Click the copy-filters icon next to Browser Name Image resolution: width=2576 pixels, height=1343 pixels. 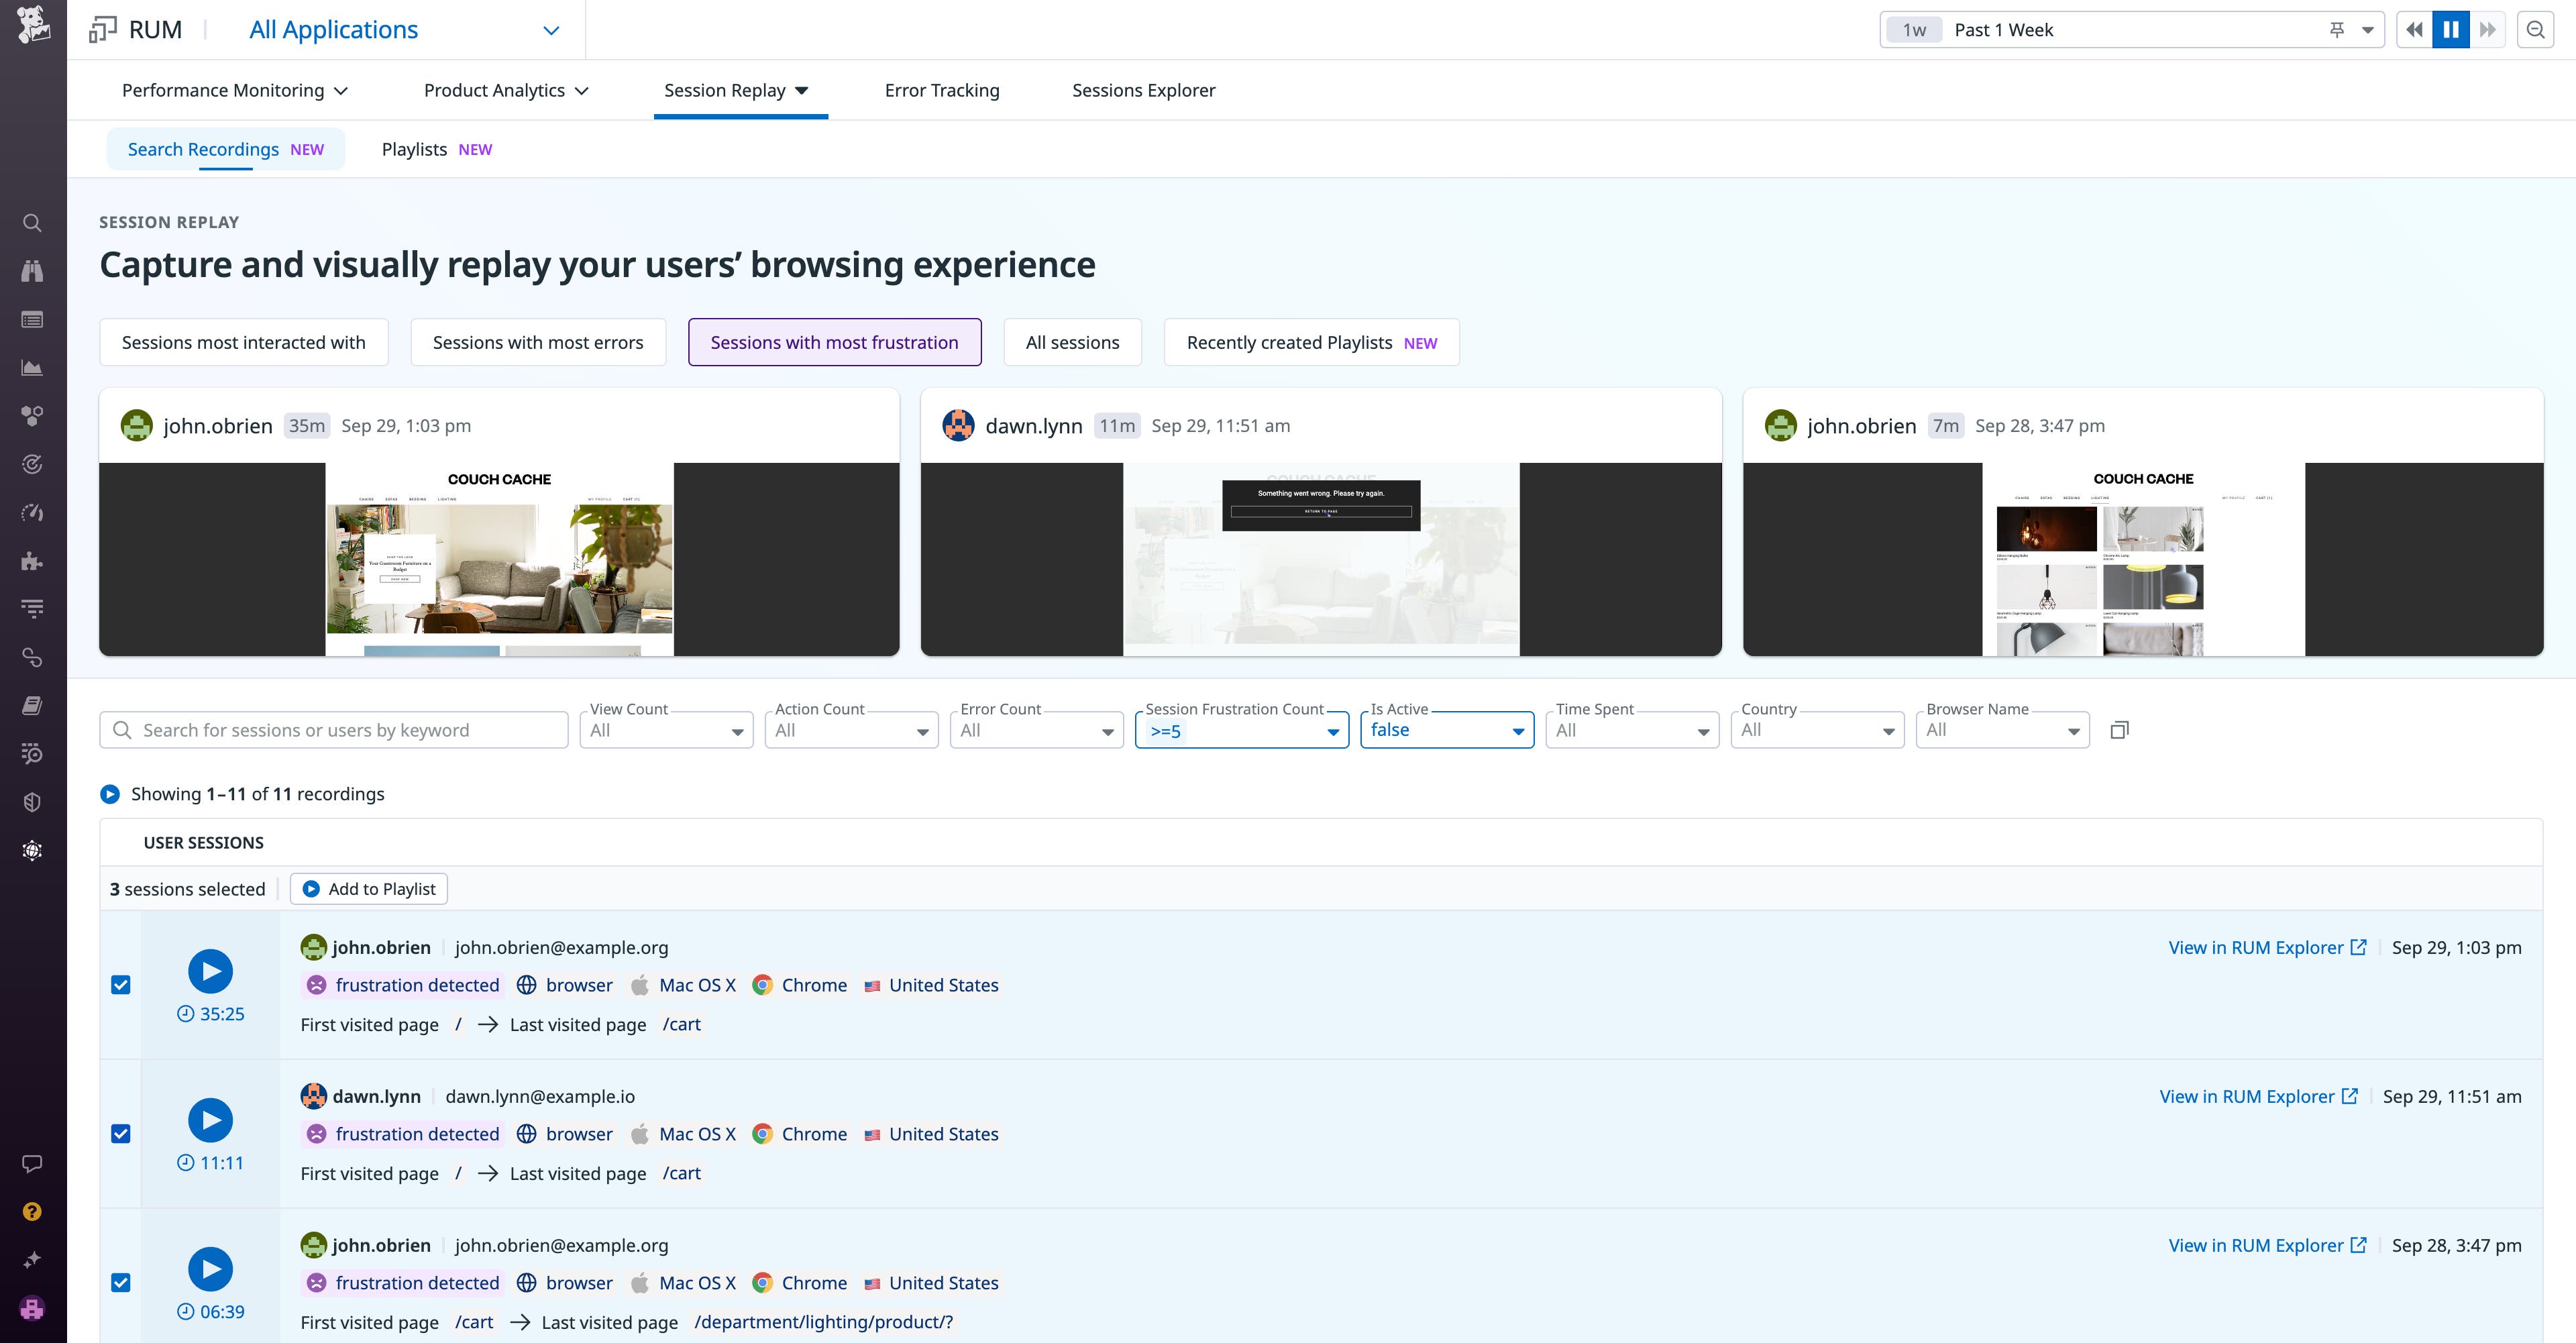tap(2119, 729)
